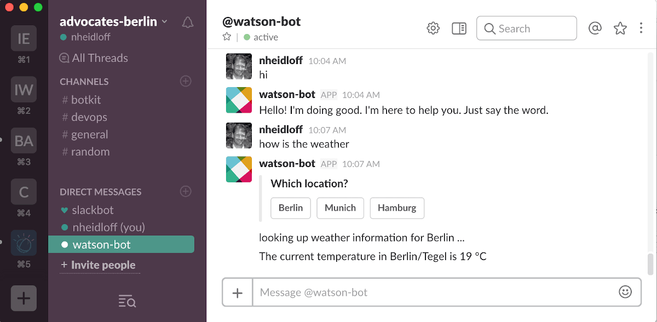Open the Quick Switcher icon
The image size is (657, 322).
127,301
